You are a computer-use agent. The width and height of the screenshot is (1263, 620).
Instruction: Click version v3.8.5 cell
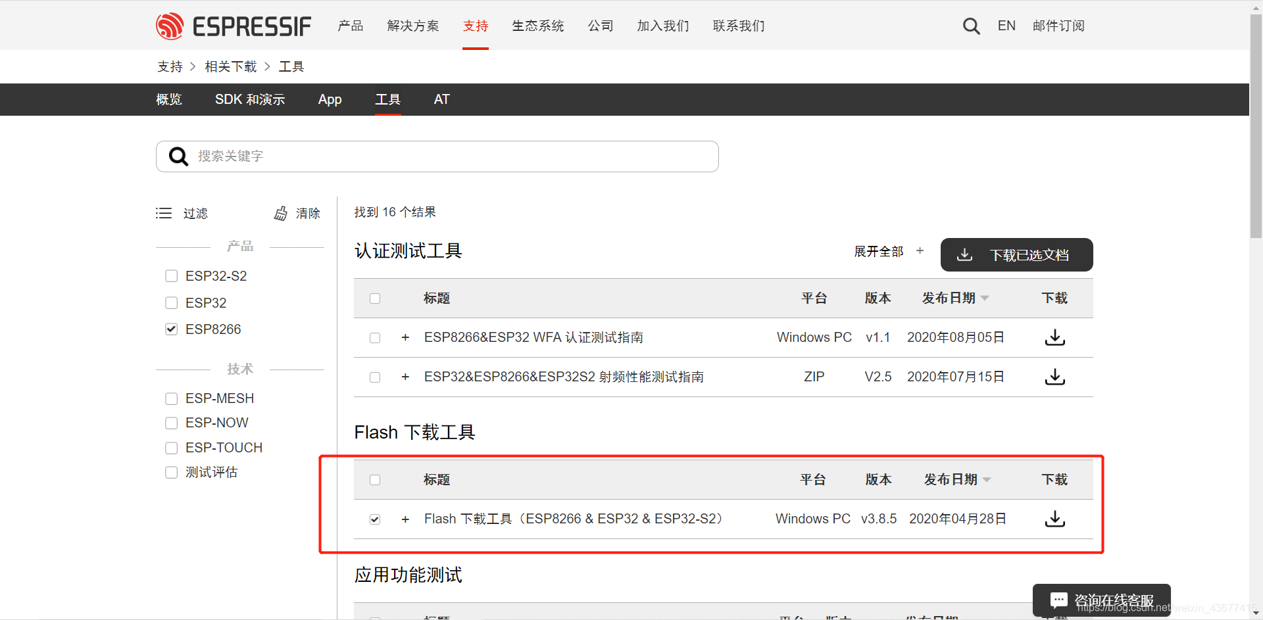pyautogui.click(x=879, y=519)
